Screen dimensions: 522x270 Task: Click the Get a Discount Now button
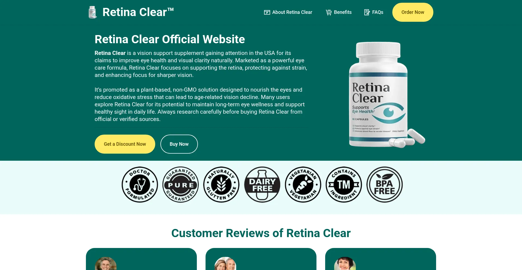click(x=125, y=144)
